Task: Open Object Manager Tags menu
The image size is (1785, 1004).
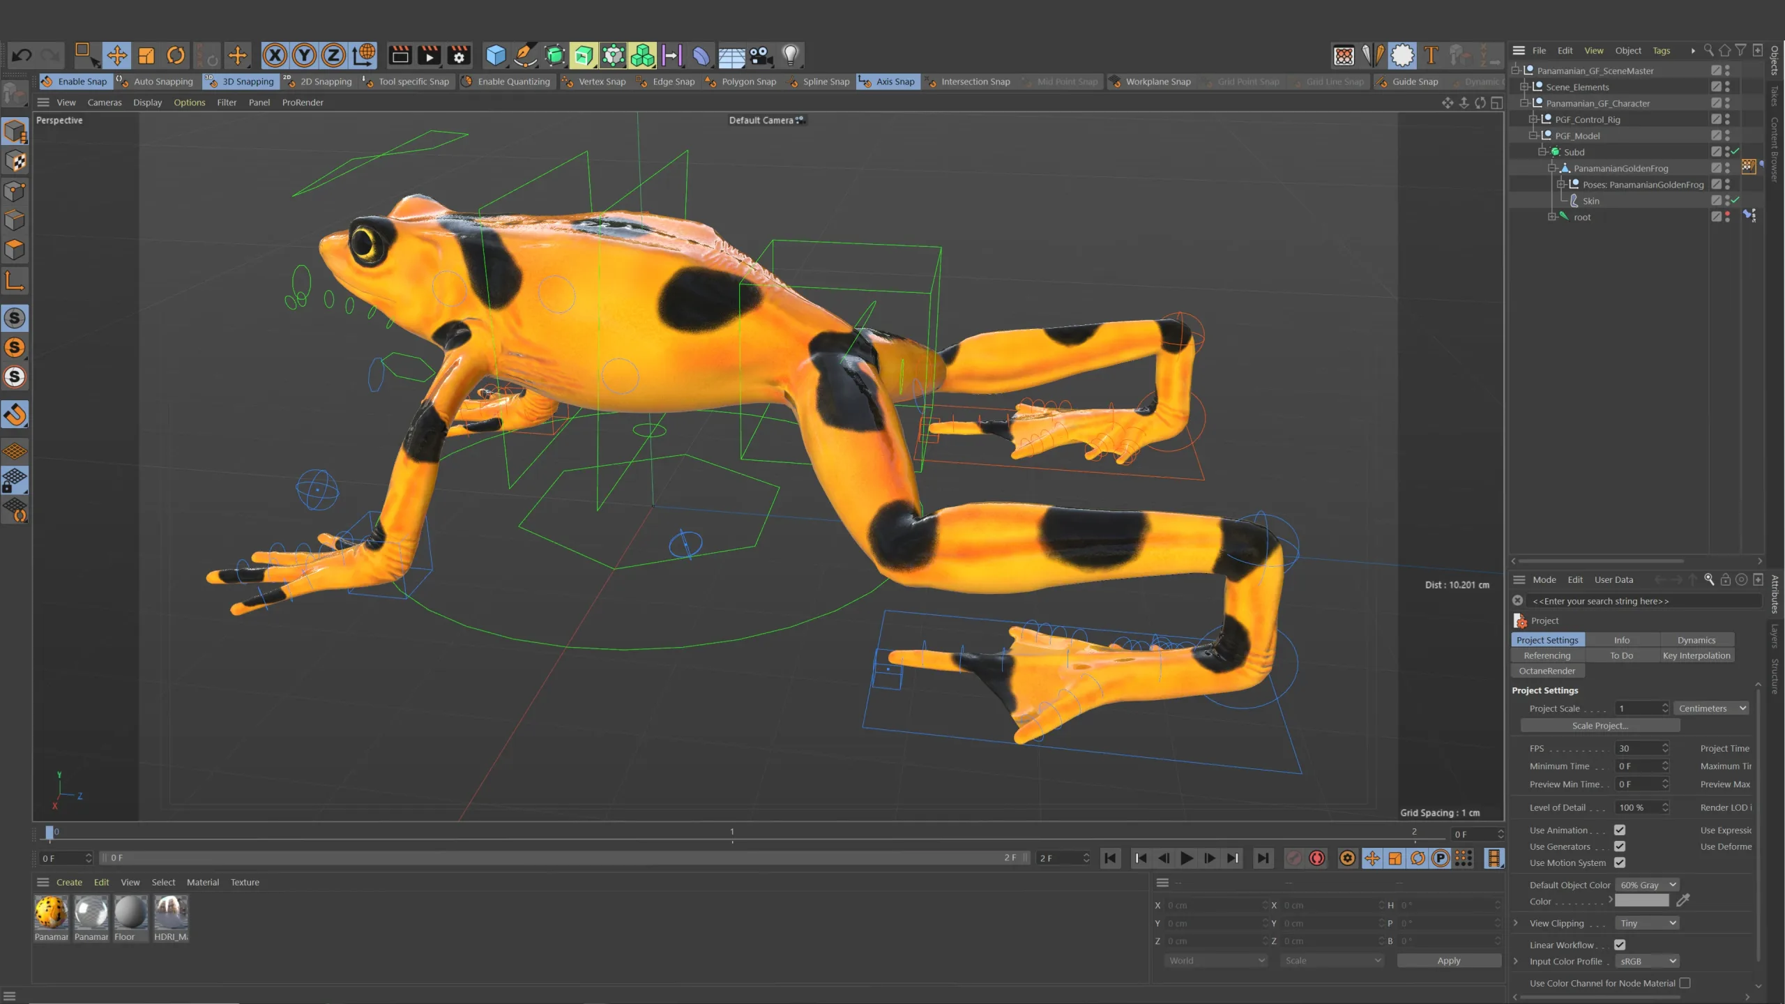Action: point(1662,50)
